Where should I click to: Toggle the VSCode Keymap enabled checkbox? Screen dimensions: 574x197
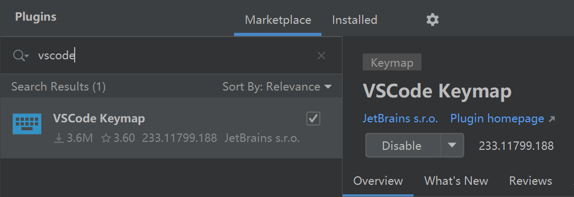(x=313, y=119)
